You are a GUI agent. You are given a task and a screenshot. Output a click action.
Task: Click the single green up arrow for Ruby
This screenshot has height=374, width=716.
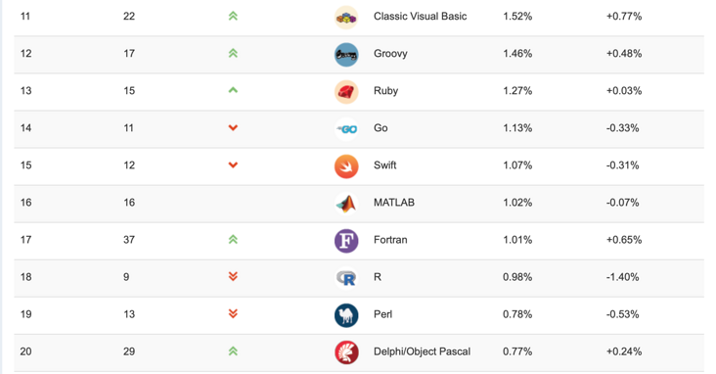(233, 90)
